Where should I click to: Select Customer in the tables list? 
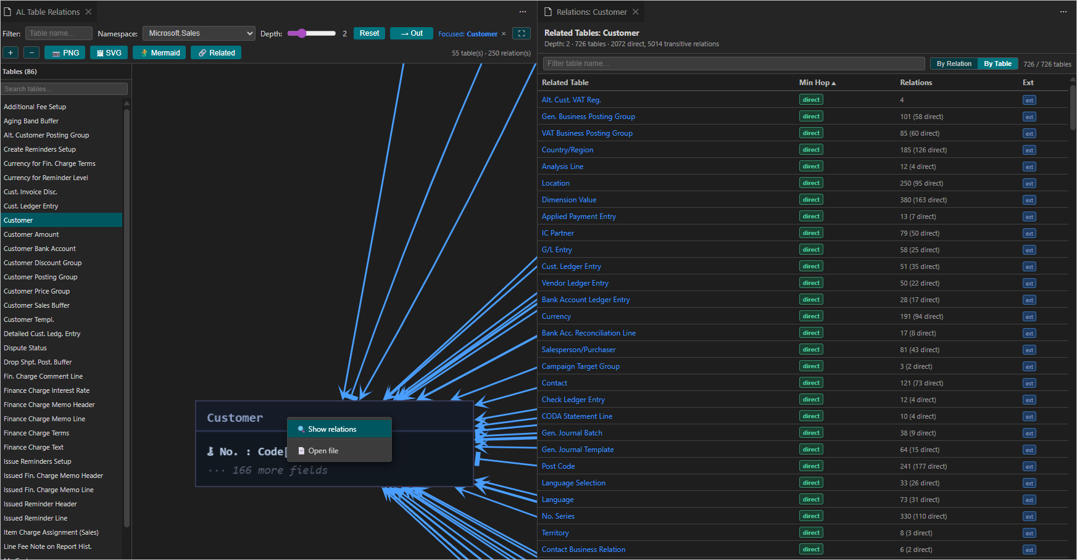coord(61,220)
